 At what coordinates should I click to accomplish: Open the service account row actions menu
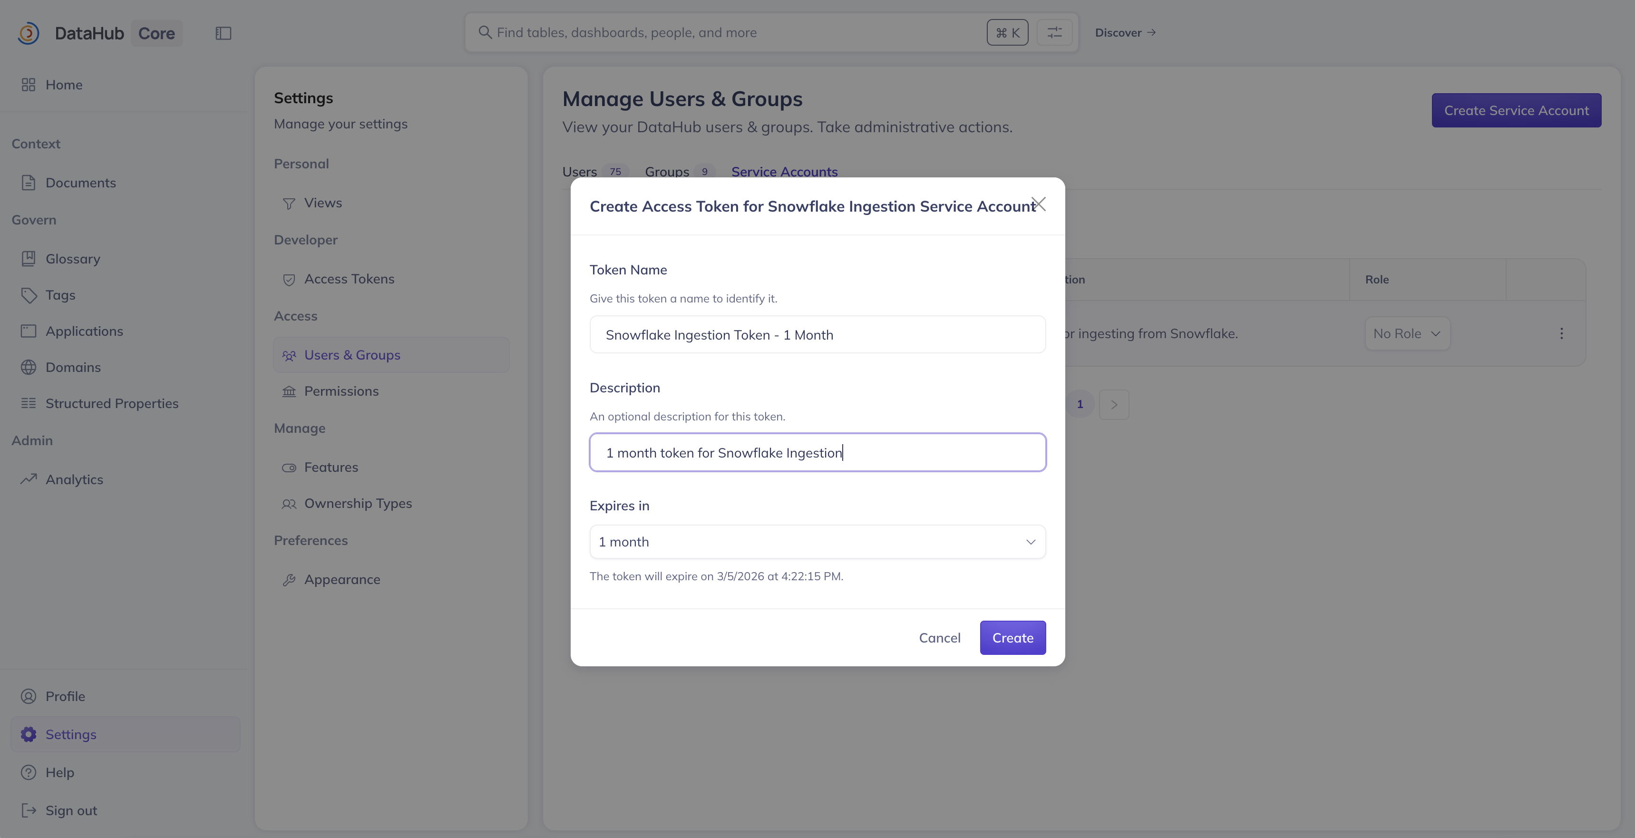(x=1561, y=333)
